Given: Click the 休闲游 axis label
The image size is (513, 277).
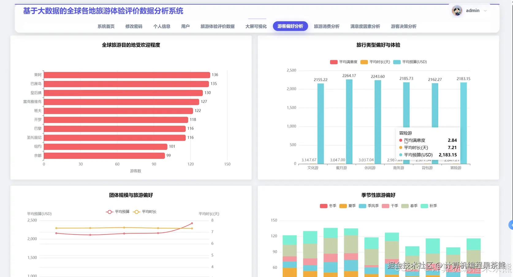Looking at the screenshot, I should click(x=370, y=168).
